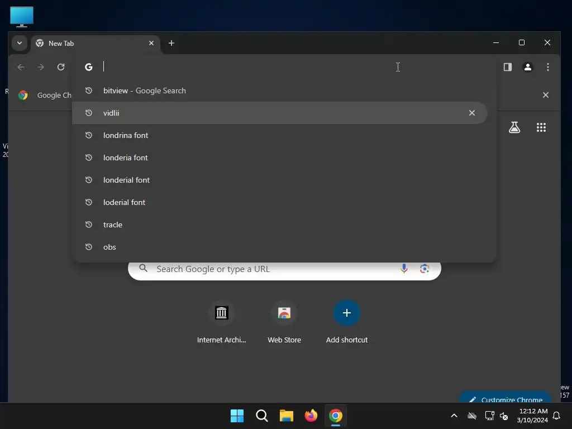Click the Customize Chrome button
This screenshot has height=429, width=572.
pyautogui.click(x=505, y=398)
